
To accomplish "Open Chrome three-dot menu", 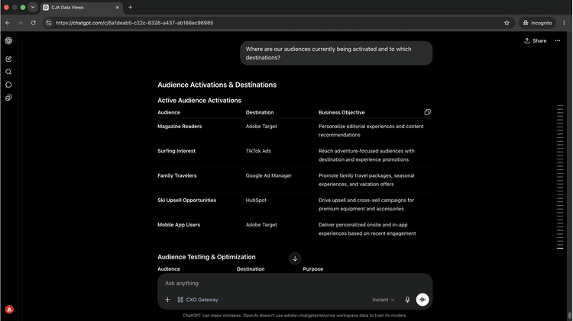I will click(x=564, y=23).
